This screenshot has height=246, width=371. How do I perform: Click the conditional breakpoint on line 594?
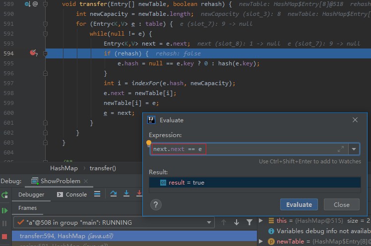click(x=33, y=53)
